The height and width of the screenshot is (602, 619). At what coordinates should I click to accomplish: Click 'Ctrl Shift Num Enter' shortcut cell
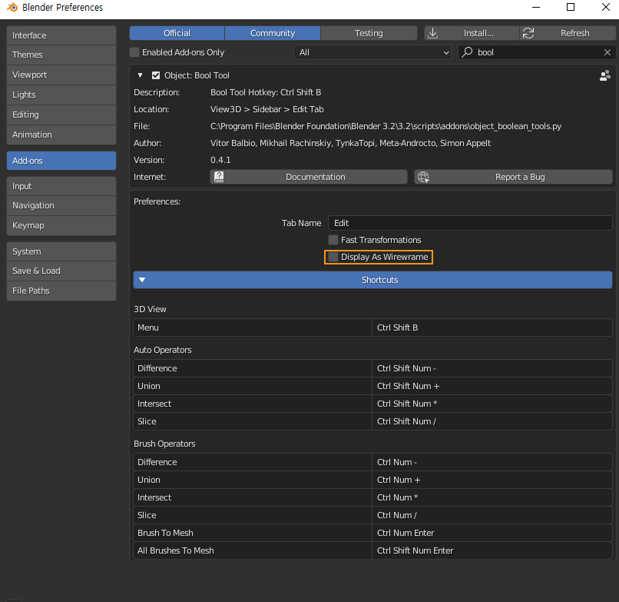point(492,550)
